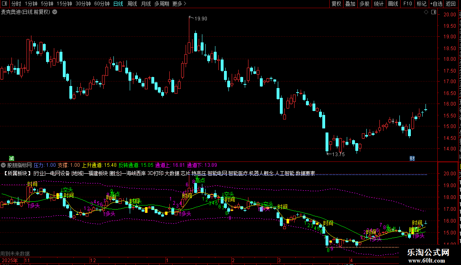Image resolution: width=461 pixels, height=265 pixels.
Task: Click month 3 on the time axis
Action: coord(279,260)
